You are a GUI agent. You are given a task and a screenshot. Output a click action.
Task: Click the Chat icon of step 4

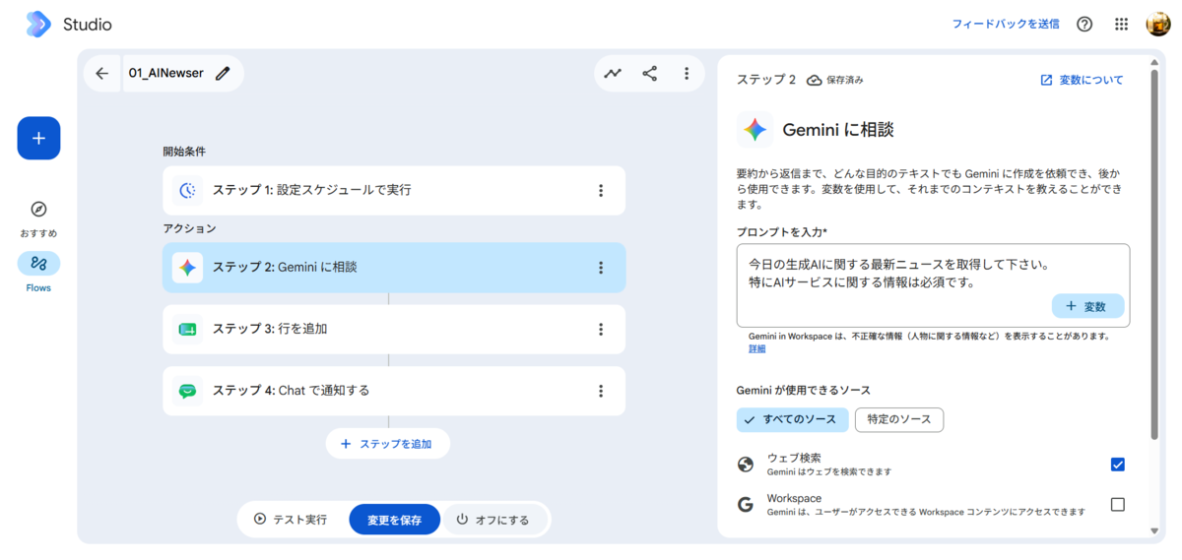[187, 391]
